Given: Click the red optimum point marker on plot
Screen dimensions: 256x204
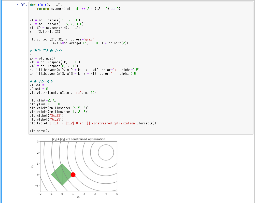Looking at the screenshot, I should tap(73, 175).
